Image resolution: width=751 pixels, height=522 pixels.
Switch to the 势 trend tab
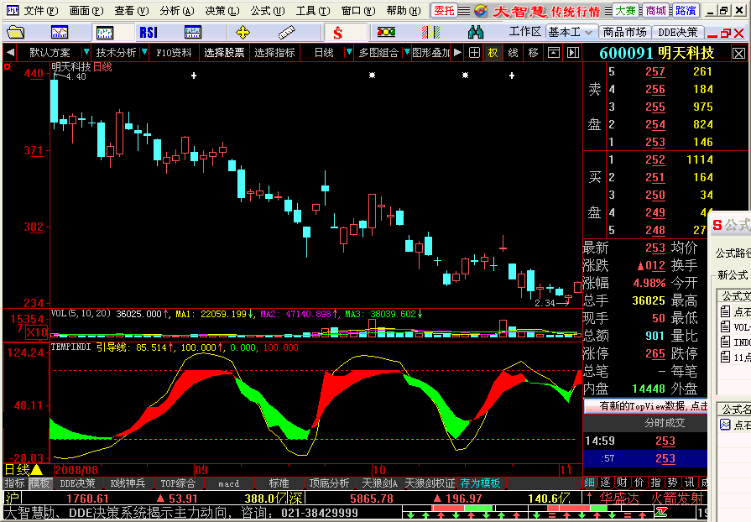[x=672, y=483]
